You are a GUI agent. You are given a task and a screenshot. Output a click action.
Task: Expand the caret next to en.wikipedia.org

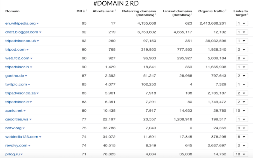pyautogui.click(x=37, y=23)
